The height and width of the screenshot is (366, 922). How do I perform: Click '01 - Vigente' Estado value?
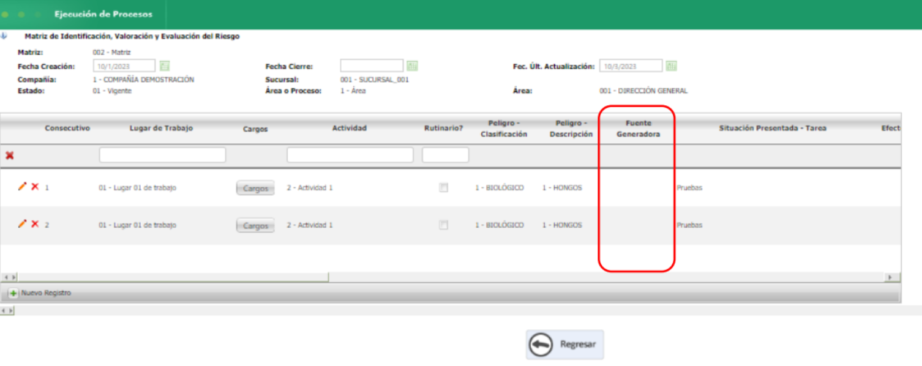pyautogui.click(x=112, y=91)
